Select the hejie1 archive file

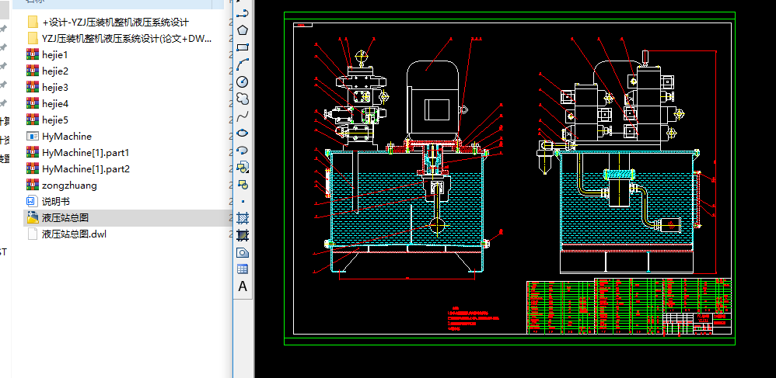(55, 54)
